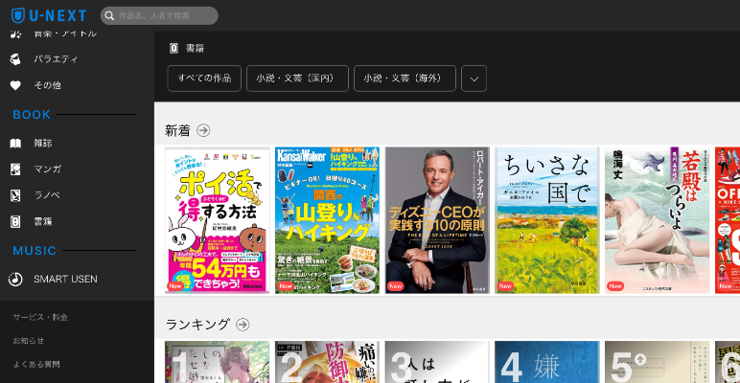Click the U-NEXT logo

pyautogui.click(x=49, y=15)
